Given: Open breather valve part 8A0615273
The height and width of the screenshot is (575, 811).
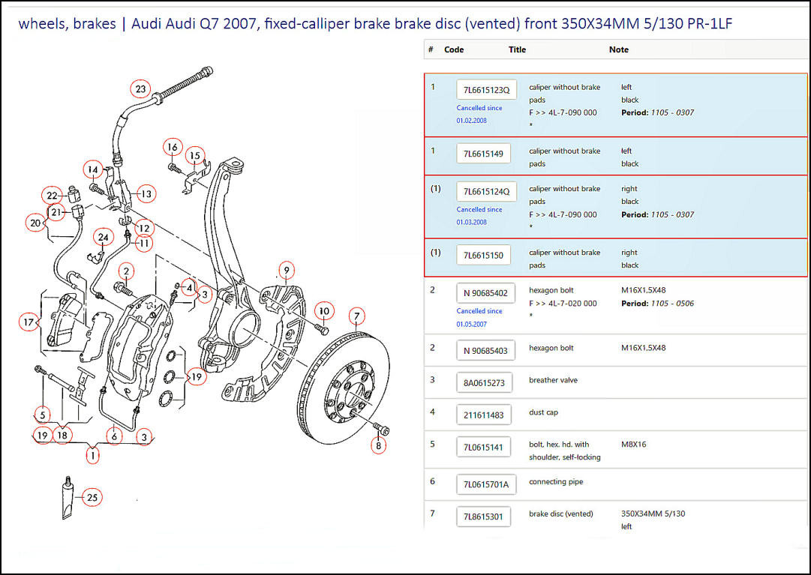Looking at the screenshot, I should click(x=483, y=382).
